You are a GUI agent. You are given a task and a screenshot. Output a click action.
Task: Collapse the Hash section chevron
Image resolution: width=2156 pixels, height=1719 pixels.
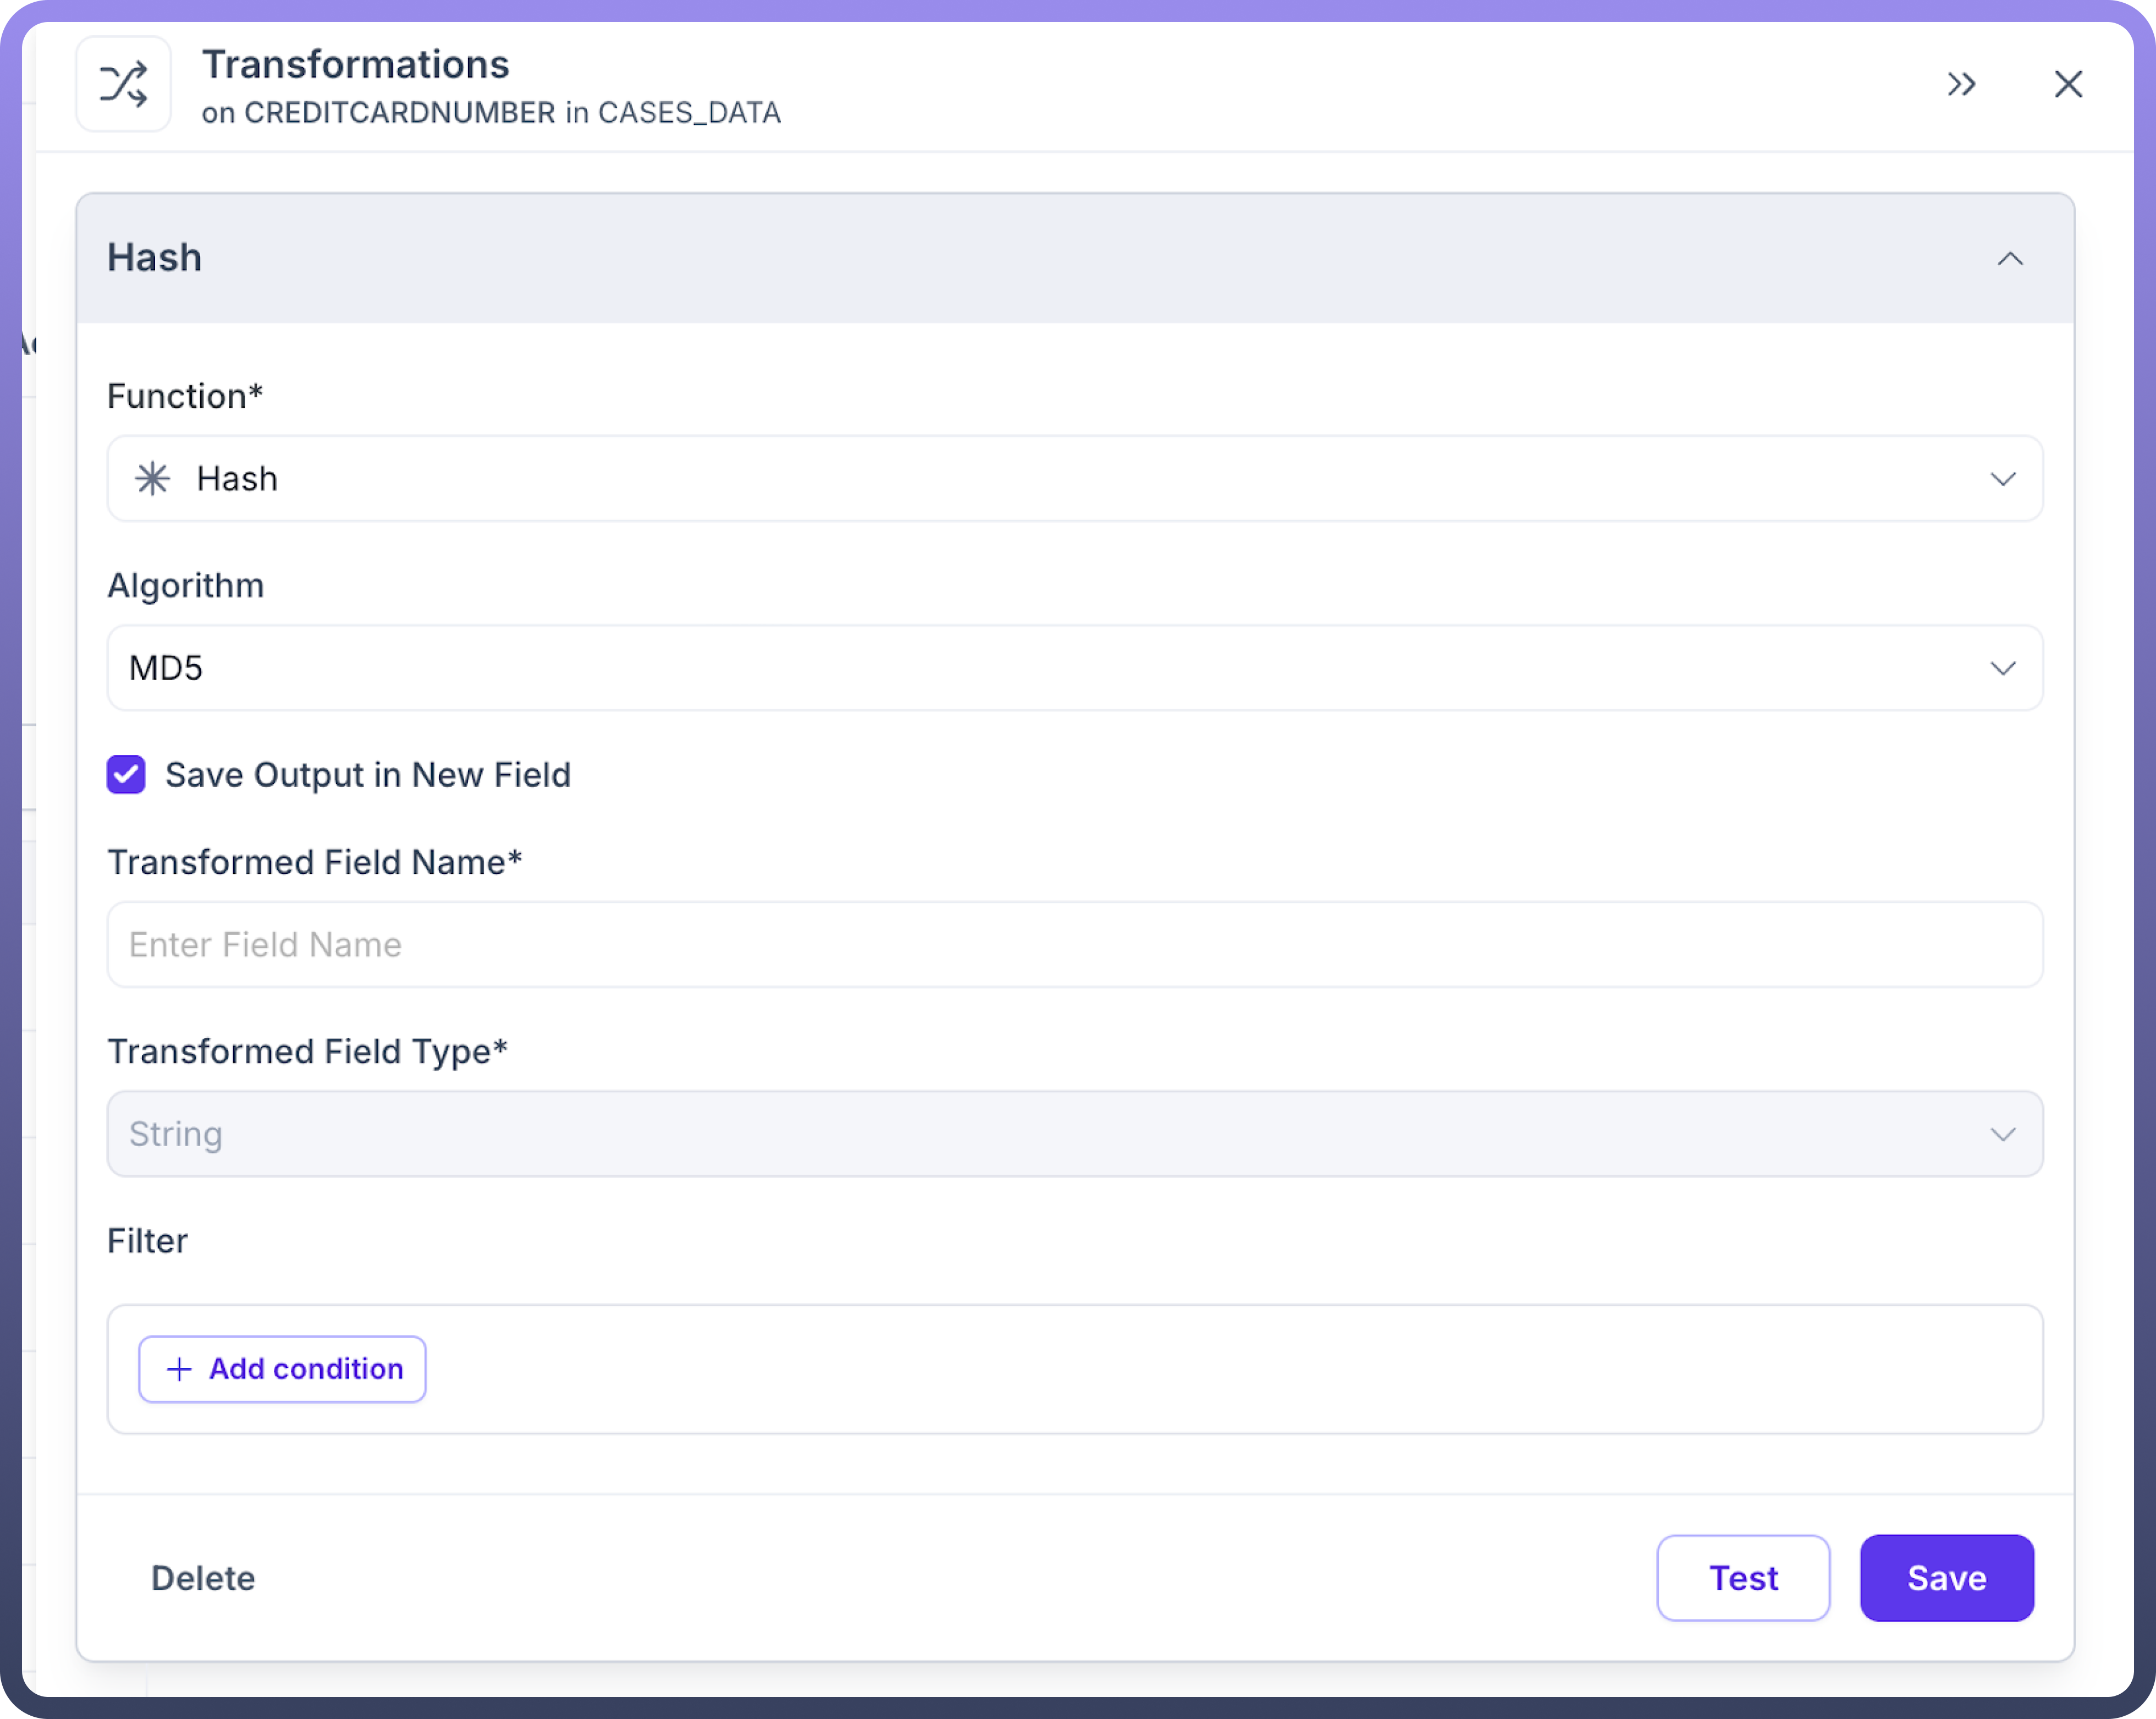click(2009, 259)
